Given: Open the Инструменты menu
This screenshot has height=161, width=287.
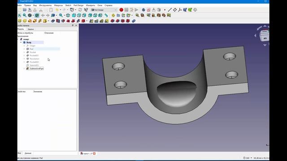Looking at the screenshot, I should click(45, 5).
